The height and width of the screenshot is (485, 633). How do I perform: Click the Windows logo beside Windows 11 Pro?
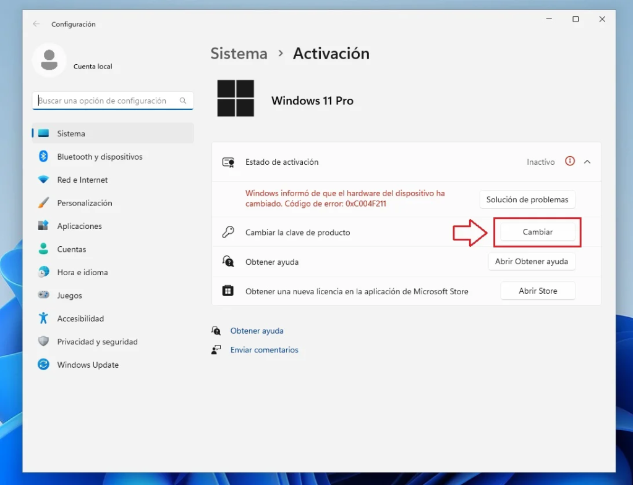[236, 98]
